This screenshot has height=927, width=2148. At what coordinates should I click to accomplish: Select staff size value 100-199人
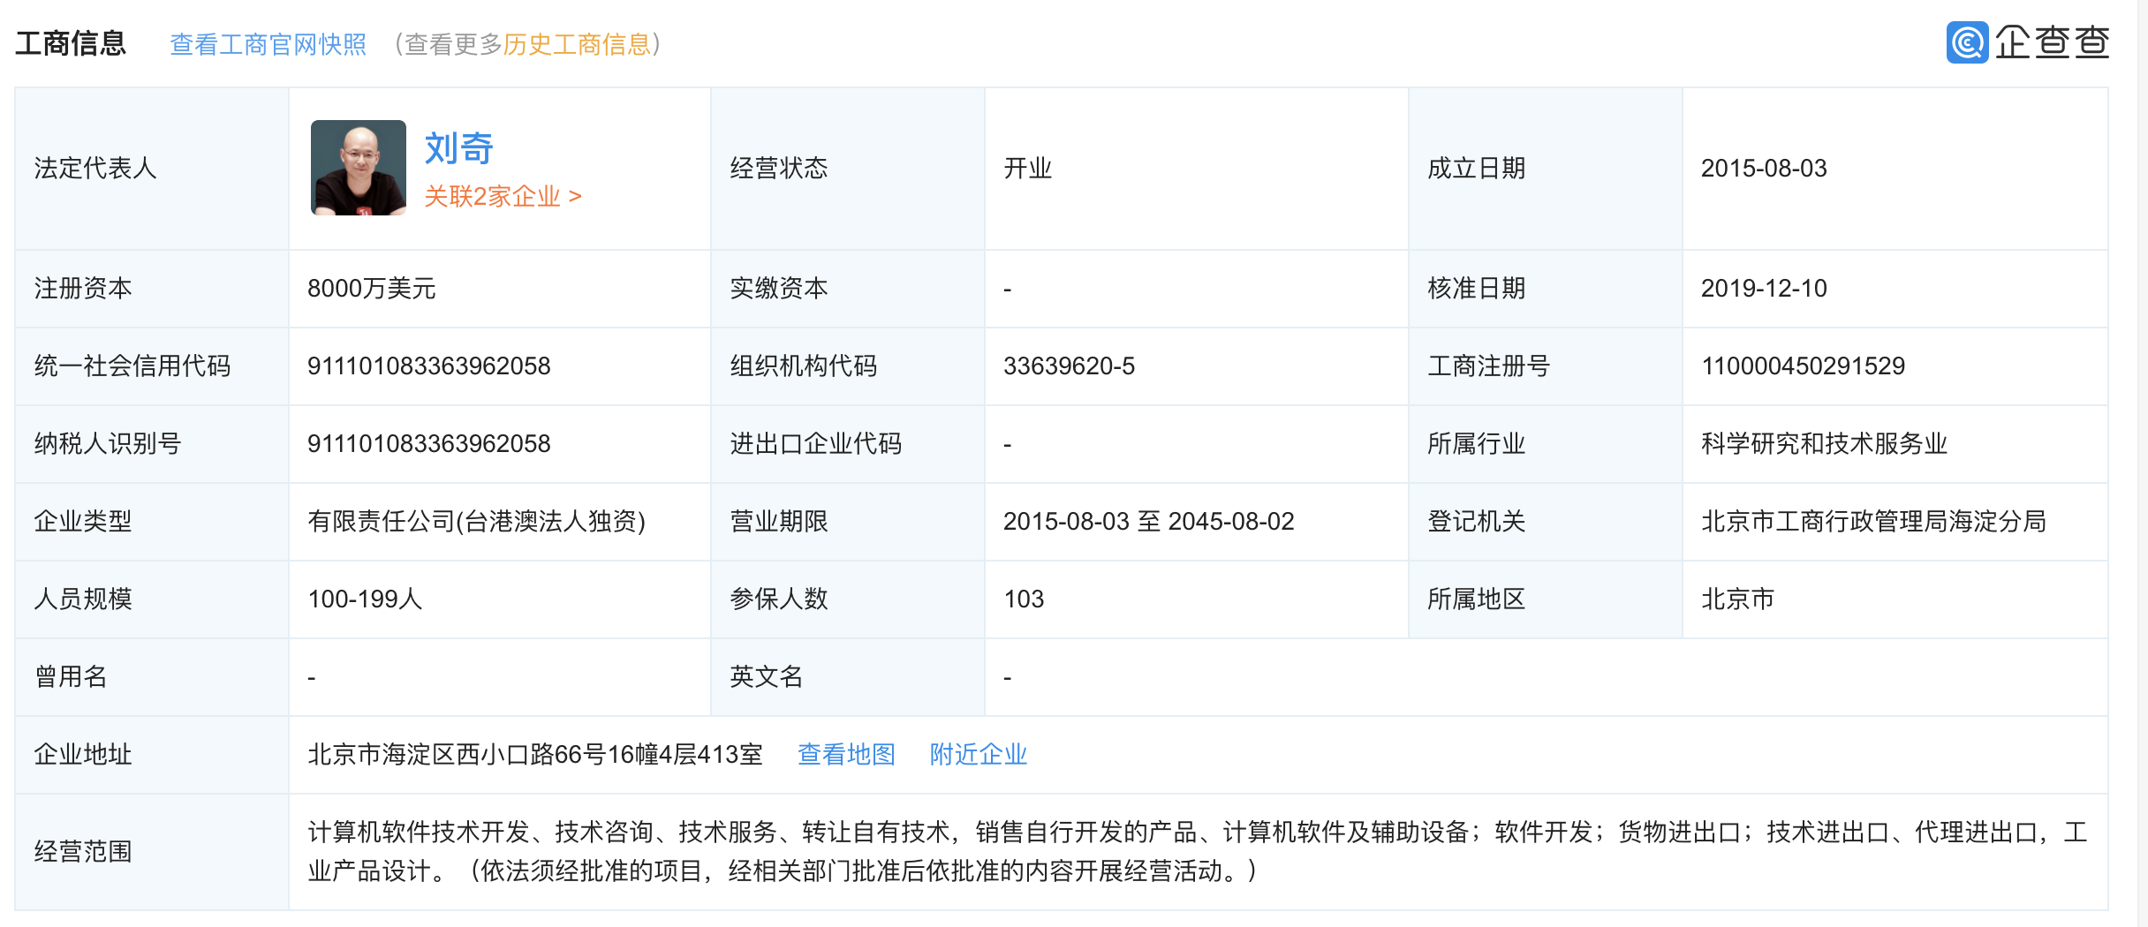(365, 599)
